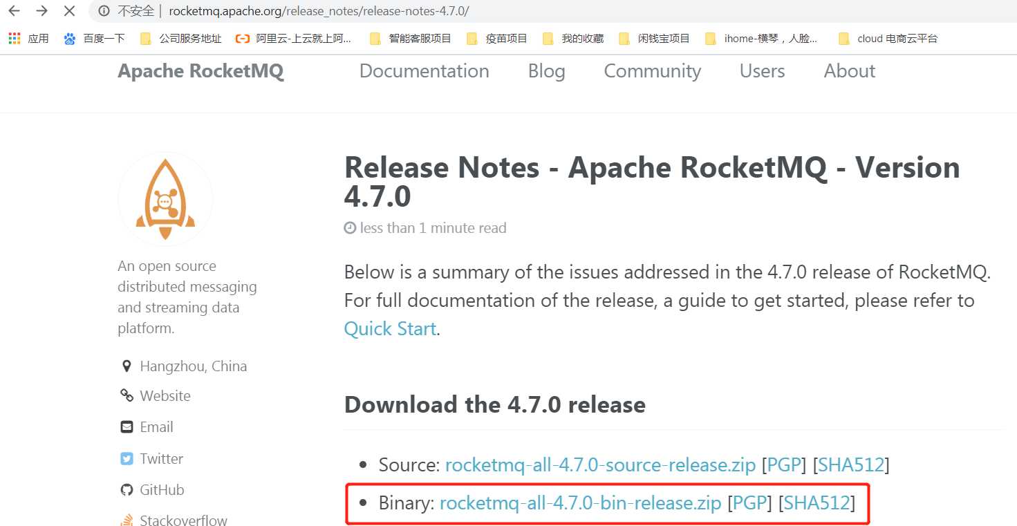
Task: Open the 我的收藏 bookmark folder
Action: [572, 39]
